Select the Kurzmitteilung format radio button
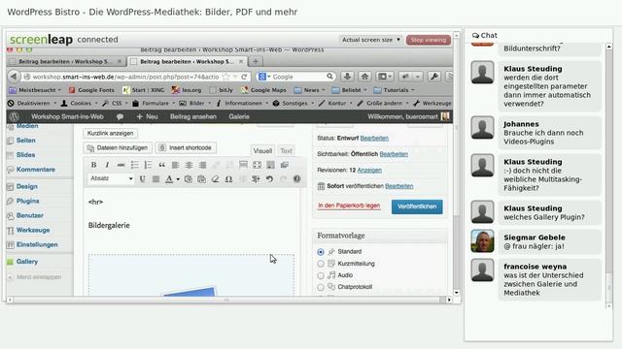Image resolution: width=622 pixels, height=349 pixels. (321, 264)
